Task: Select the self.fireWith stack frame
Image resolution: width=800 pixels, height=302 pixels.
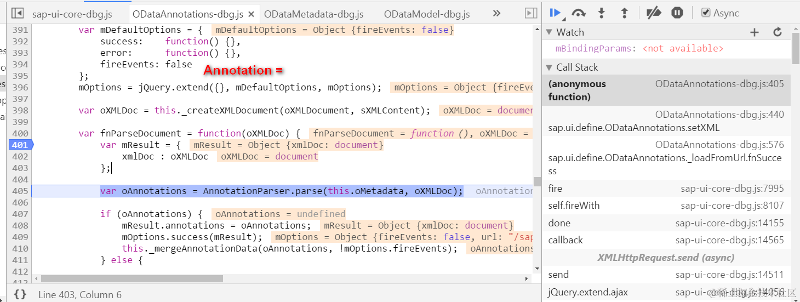Action: [x=666, y=206]
